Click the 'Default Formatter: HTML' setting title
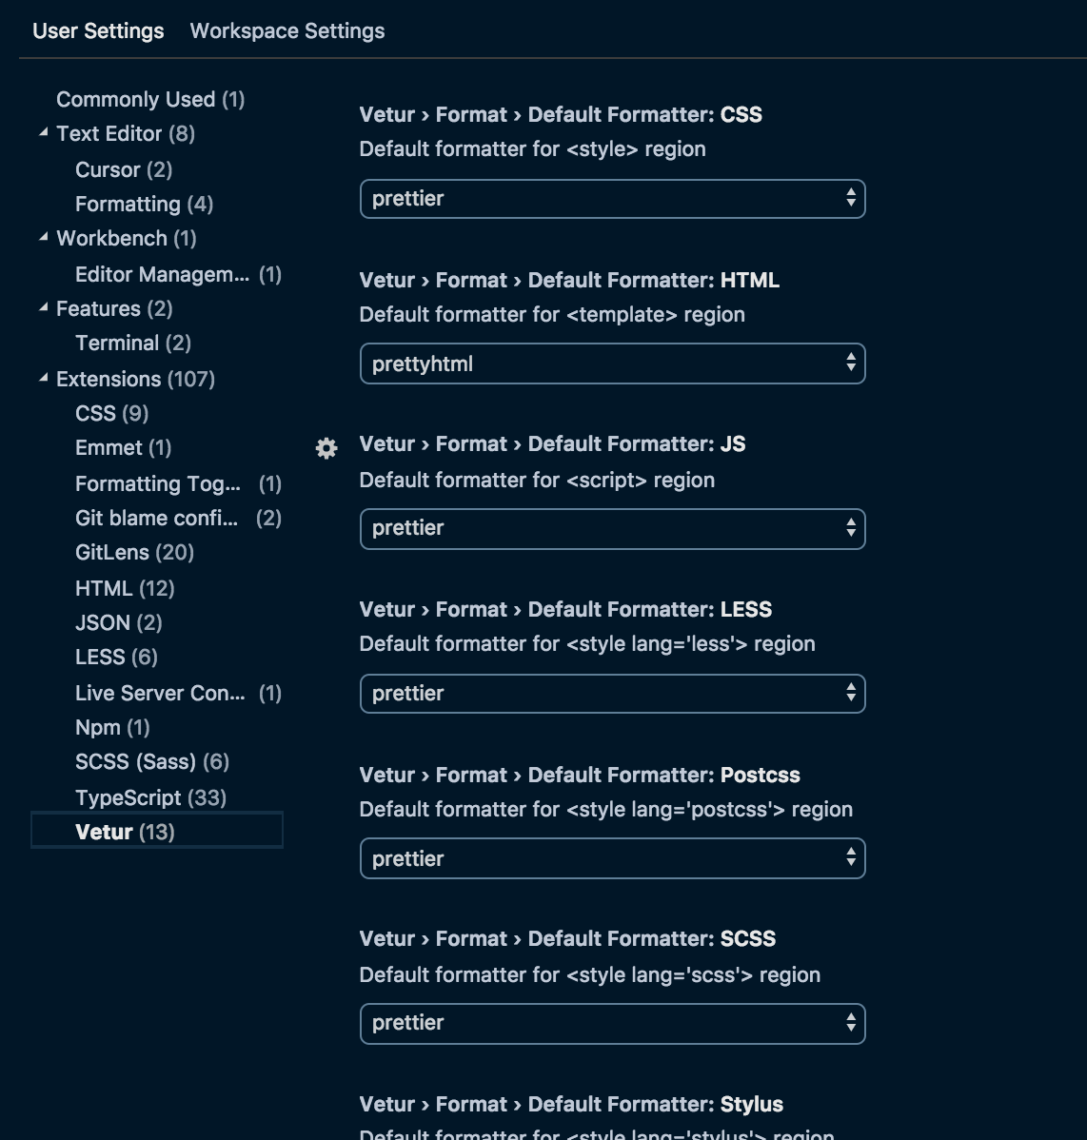This screenshot has height=1140, width=1087. 569,281
